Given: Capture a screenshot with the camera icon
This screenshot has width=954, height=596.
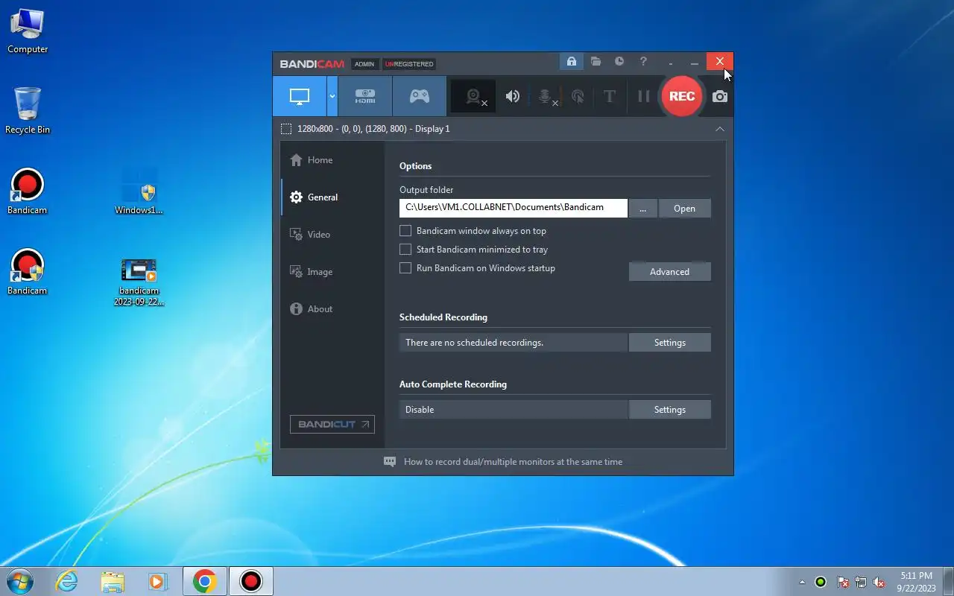Looking at the screenshot, I should (x=719, y=96).
